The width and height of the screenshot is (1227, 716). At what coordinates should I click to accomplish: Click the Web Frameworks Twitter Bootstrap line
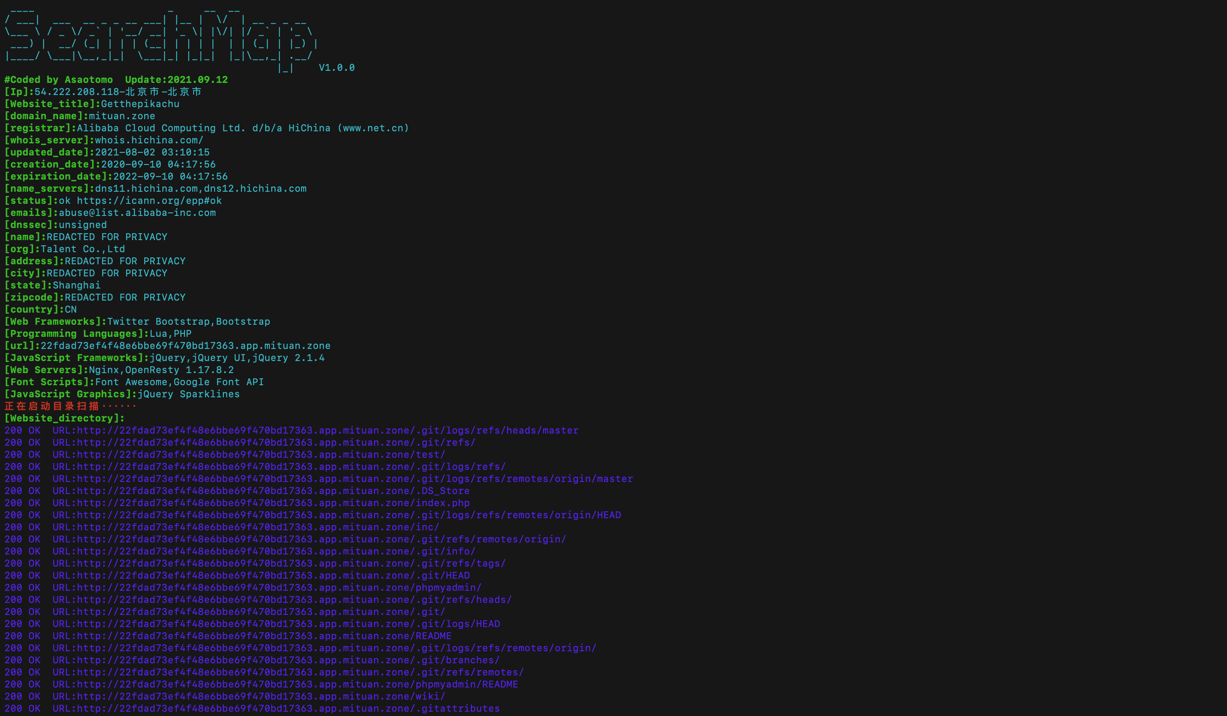137,321
